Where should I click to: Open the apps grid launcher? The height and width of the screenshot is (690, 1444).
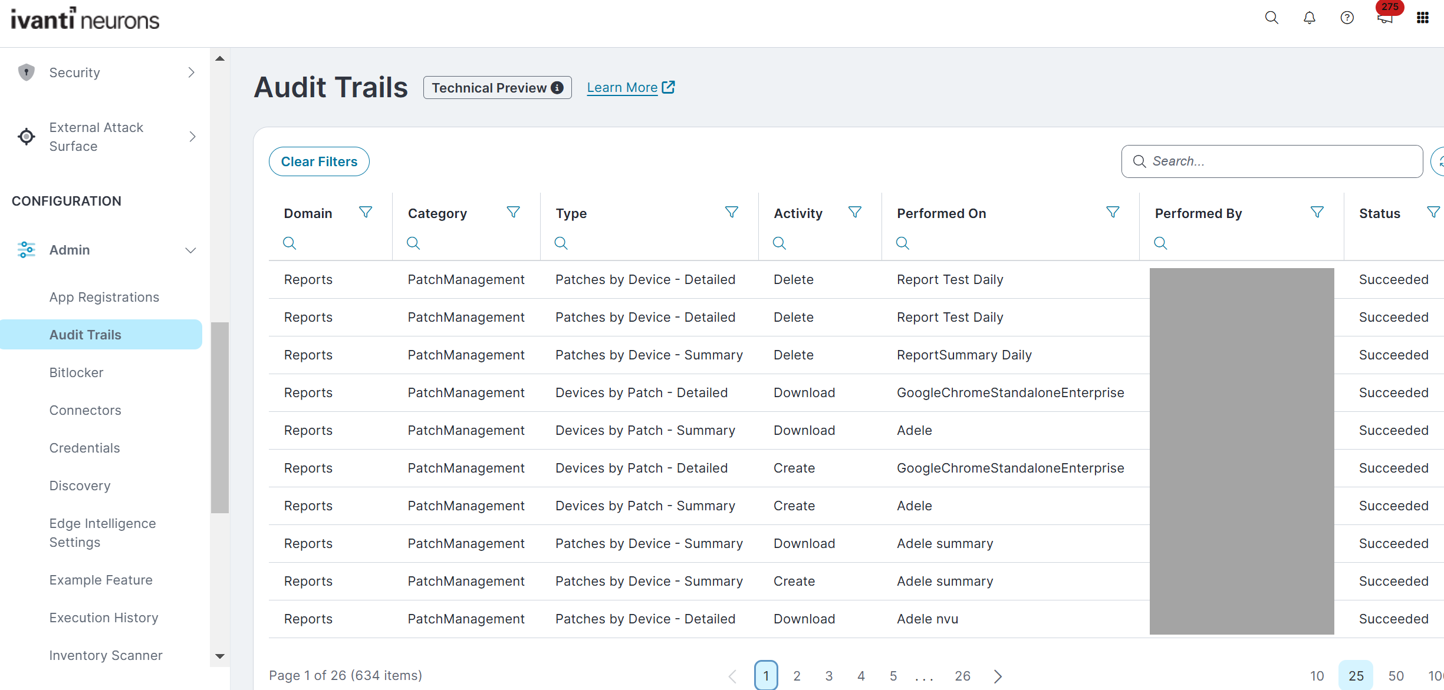pyautogui.click(x=1423, y=18)
